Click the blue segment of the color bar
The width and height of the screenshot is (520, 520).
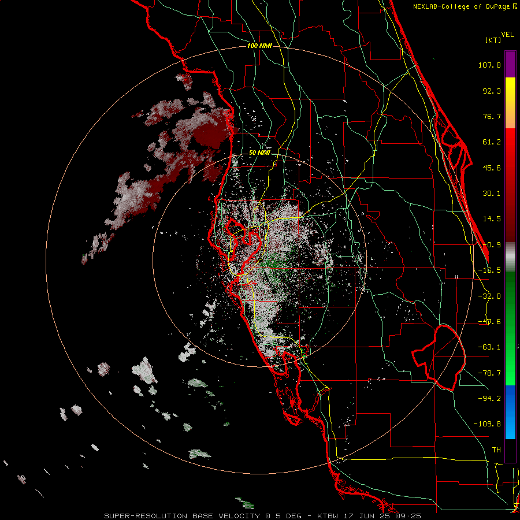point(510,412)
